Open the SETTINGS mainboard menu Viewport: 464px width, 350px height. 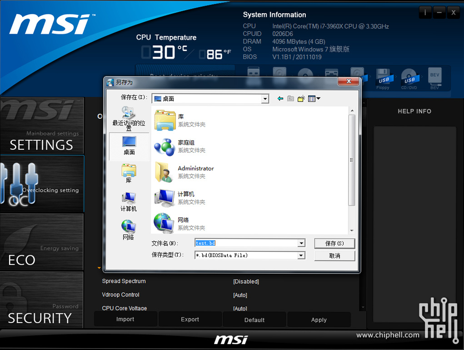tap(42, 126)
